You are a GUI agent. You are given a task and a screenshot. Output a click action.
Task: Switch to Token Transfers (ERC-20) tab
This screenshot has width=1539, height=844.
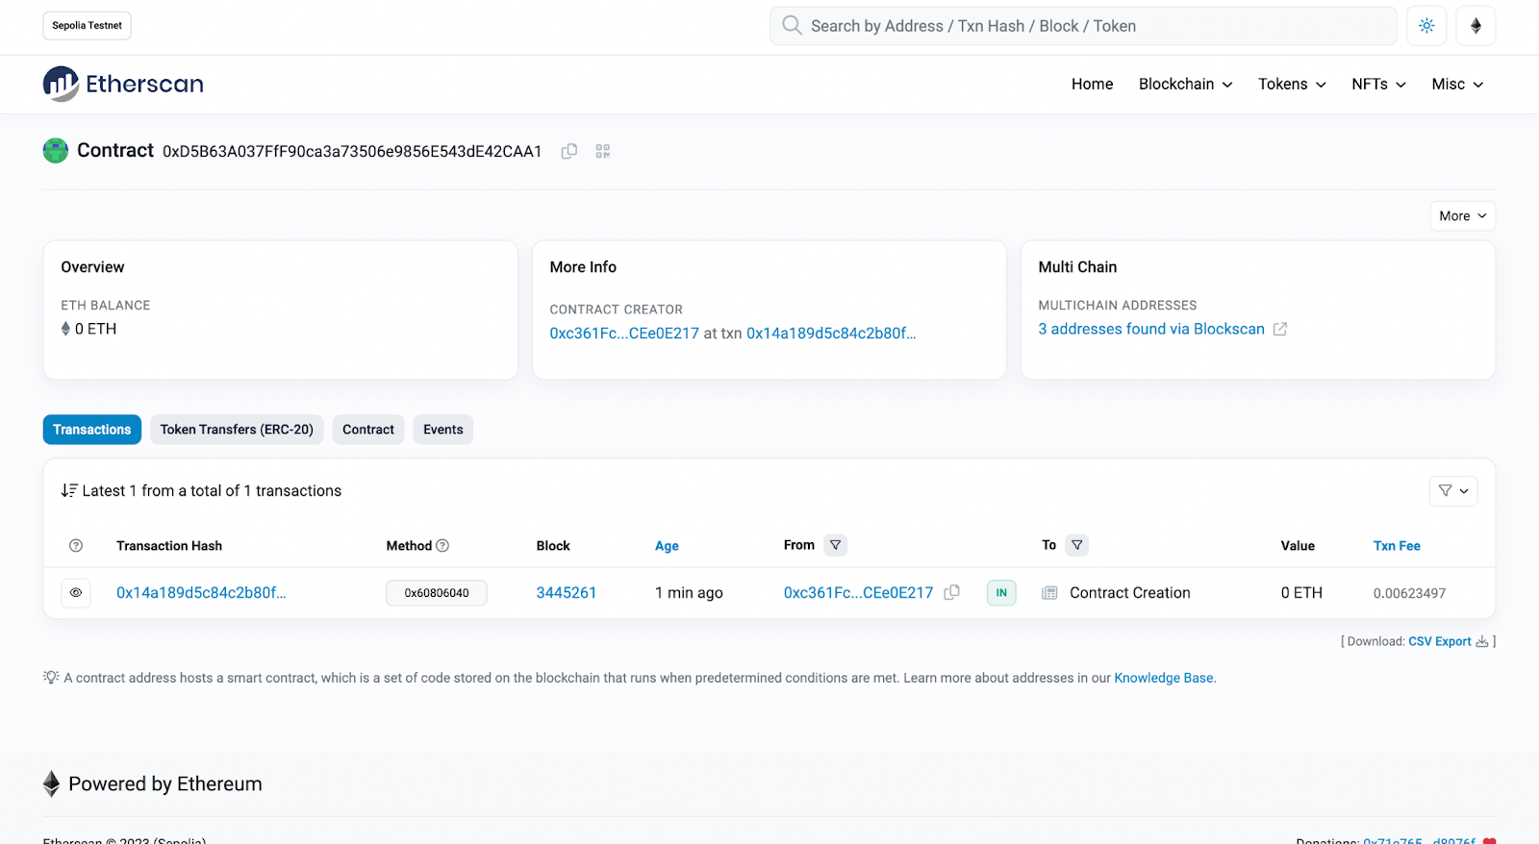click(237, 430)
